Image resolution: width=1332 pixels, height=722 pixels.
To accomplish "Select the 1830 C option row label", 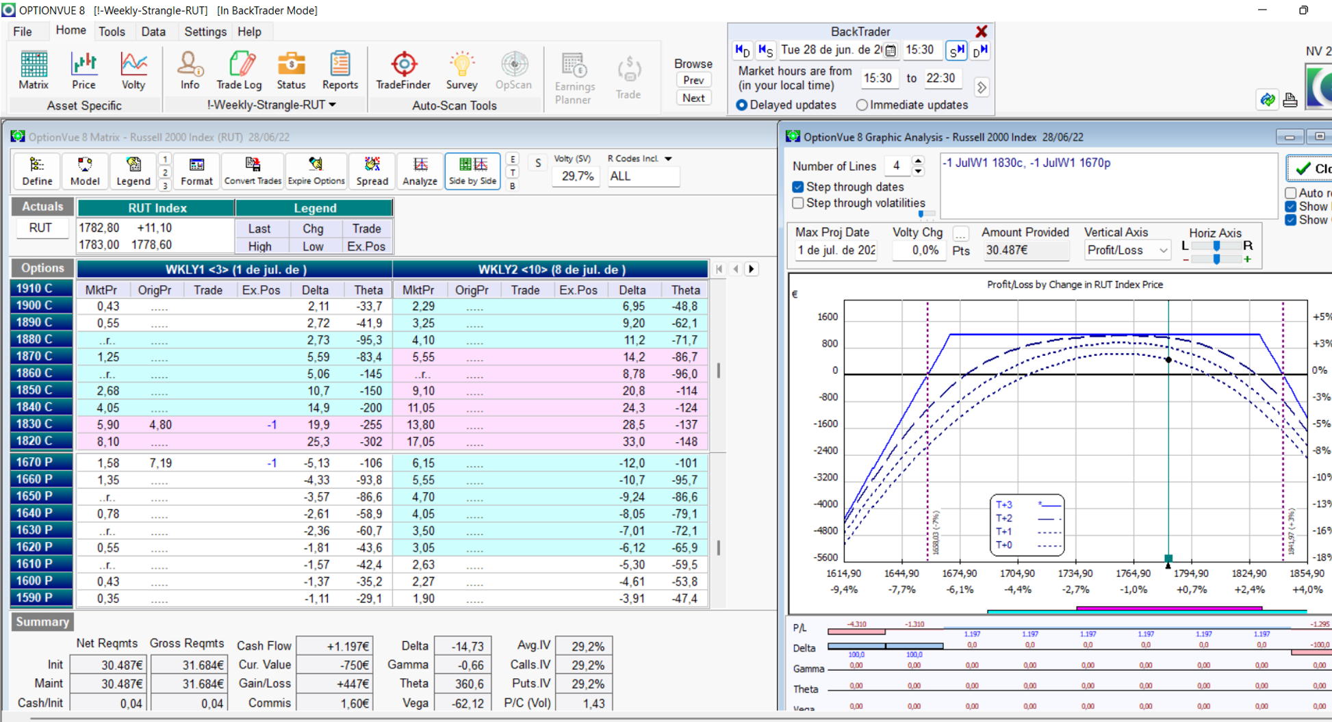I will point(41,424).
